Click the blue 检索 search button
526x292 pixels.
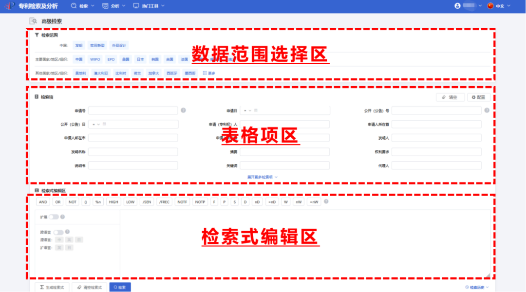pyautogui.click(x=120, y=287)
